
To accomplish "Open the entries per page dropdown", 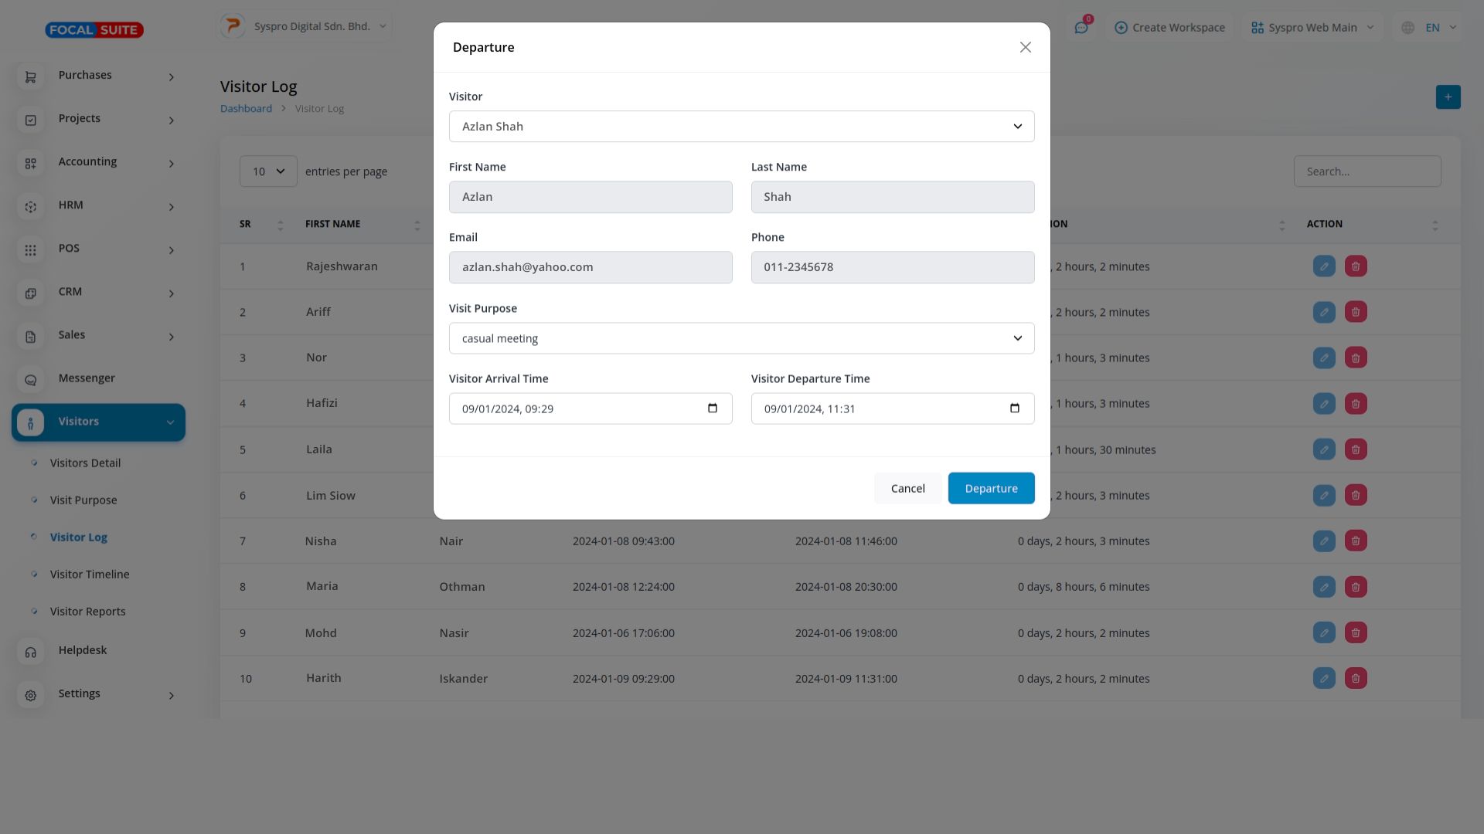I will pos(268,171).
